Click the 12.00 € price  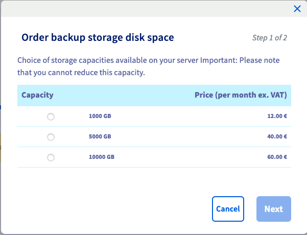pyautogui.click(x=277, y=116)
